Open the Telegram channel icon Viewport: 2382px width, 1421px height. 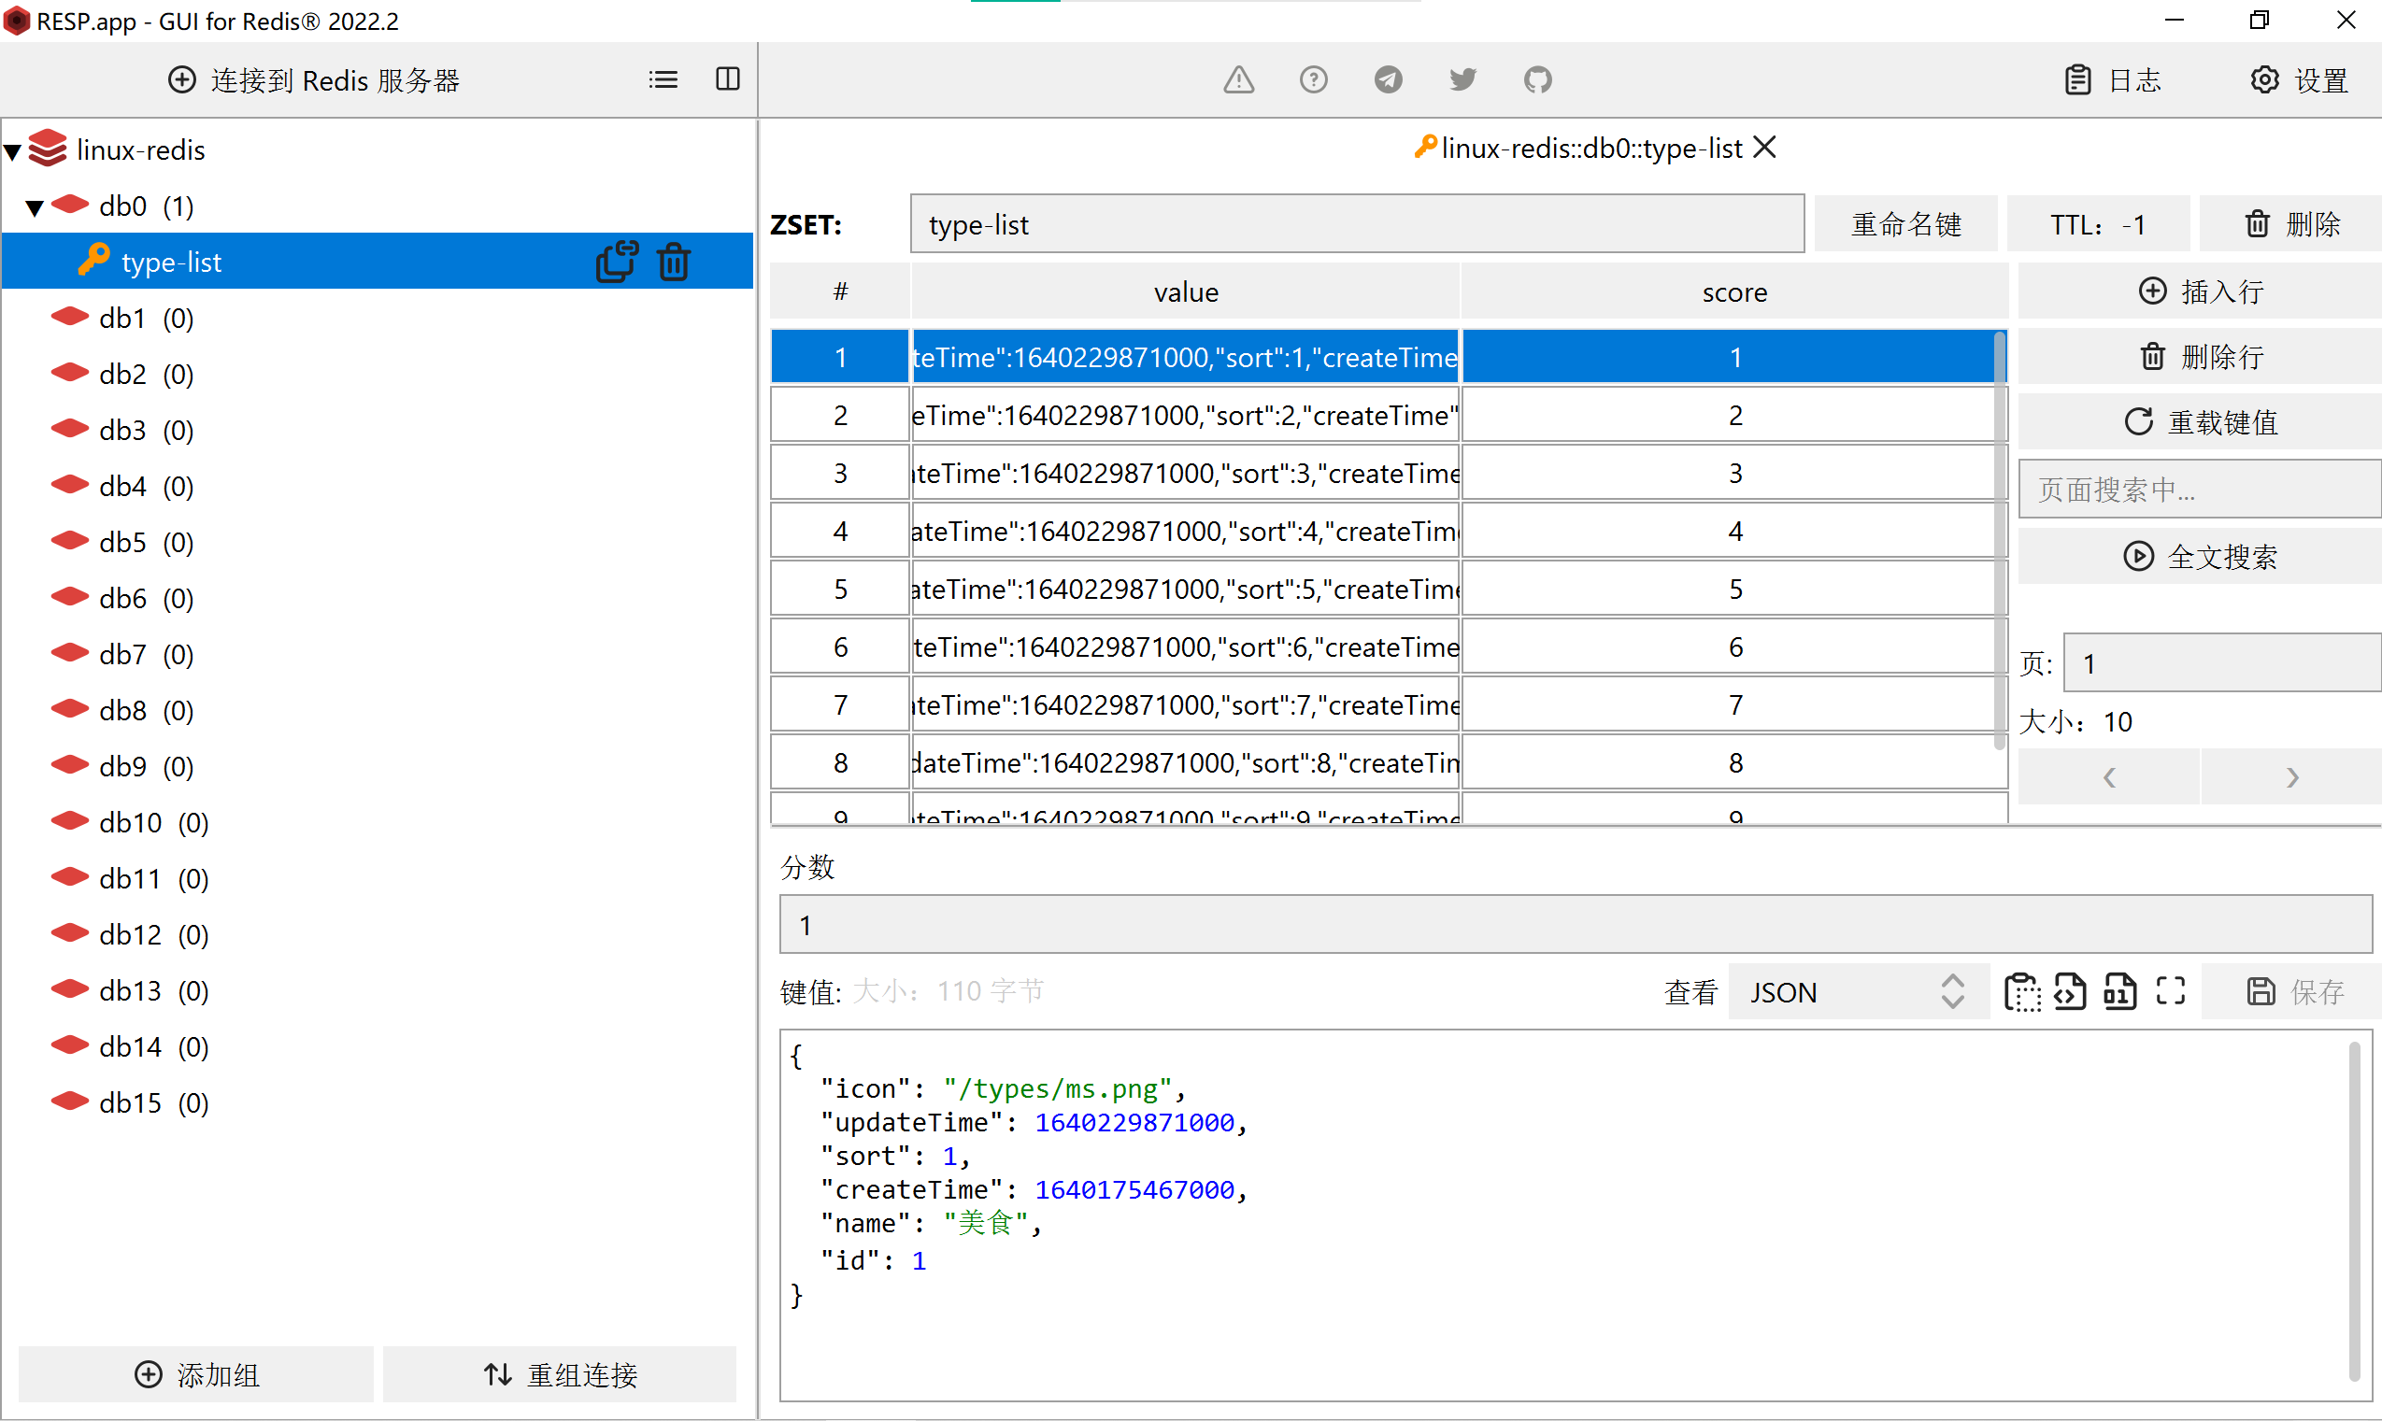tap(1388, 79)
